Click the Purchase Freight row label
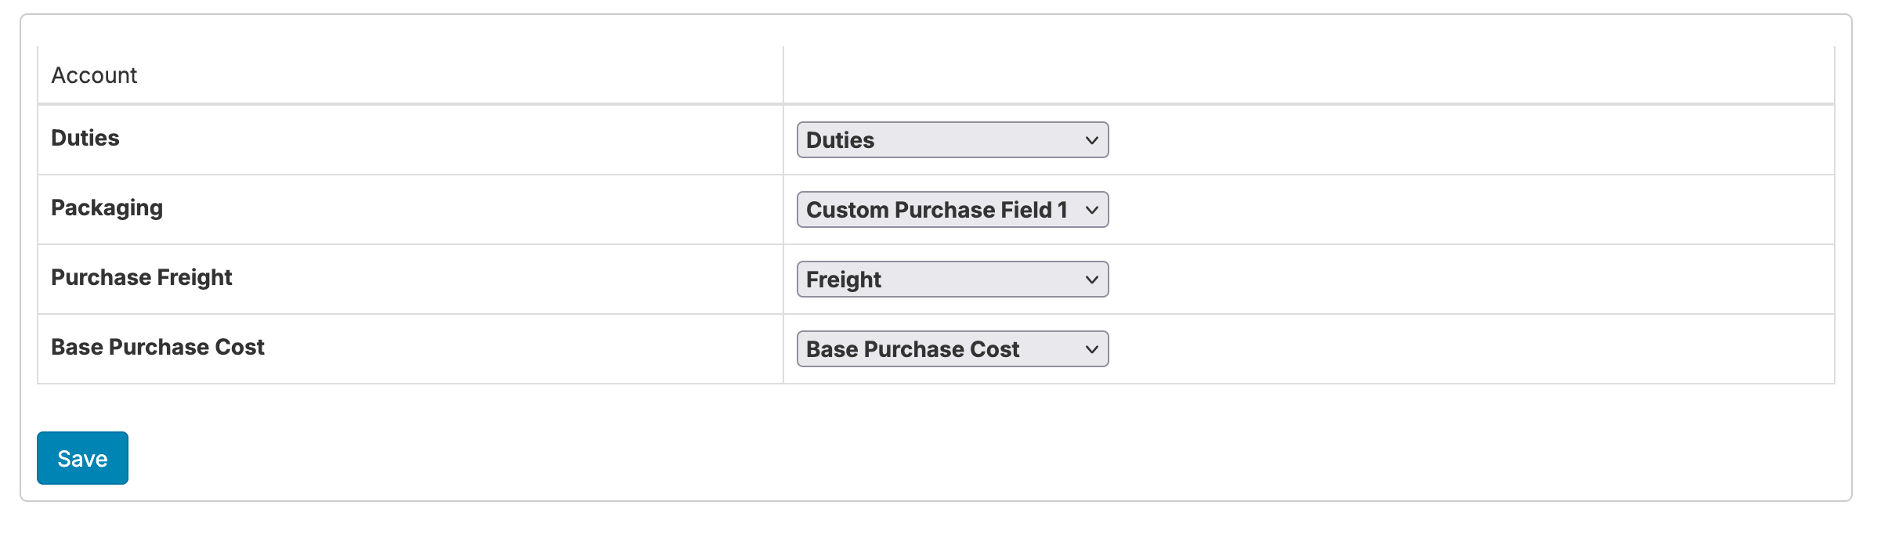Image resolution: width=1899 pixels, height=534 pixels. (x=142, y=277)
